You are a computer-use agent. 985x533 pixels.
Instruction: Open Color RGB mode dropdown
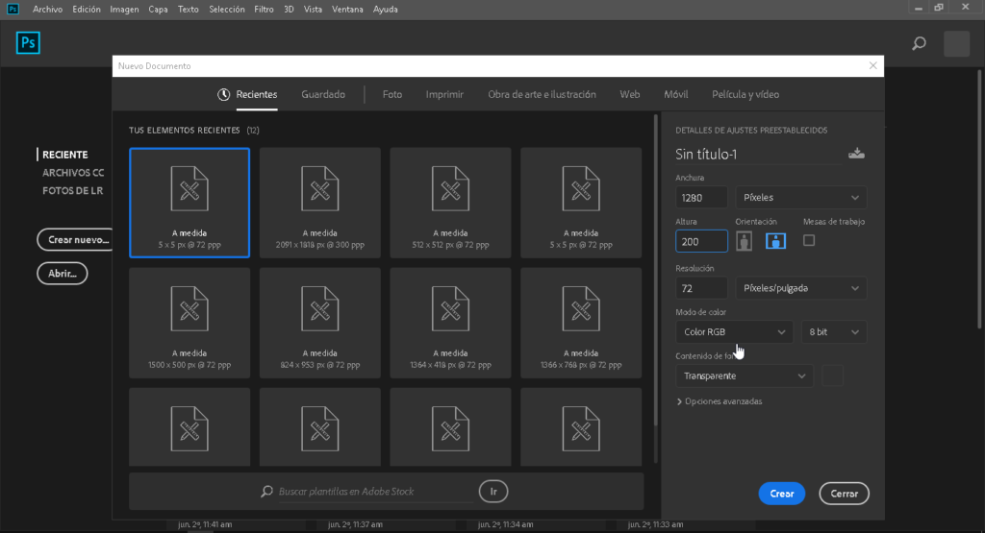tap(734, 332)
